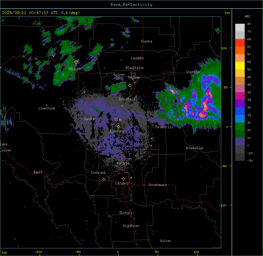Viewport: 263px width, 256px height.
Task: Click the Drumheller label
Action: click(195, 148)
